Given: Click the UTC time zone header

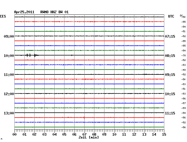Looking at the screenshot, I should (x=171, y=16).
